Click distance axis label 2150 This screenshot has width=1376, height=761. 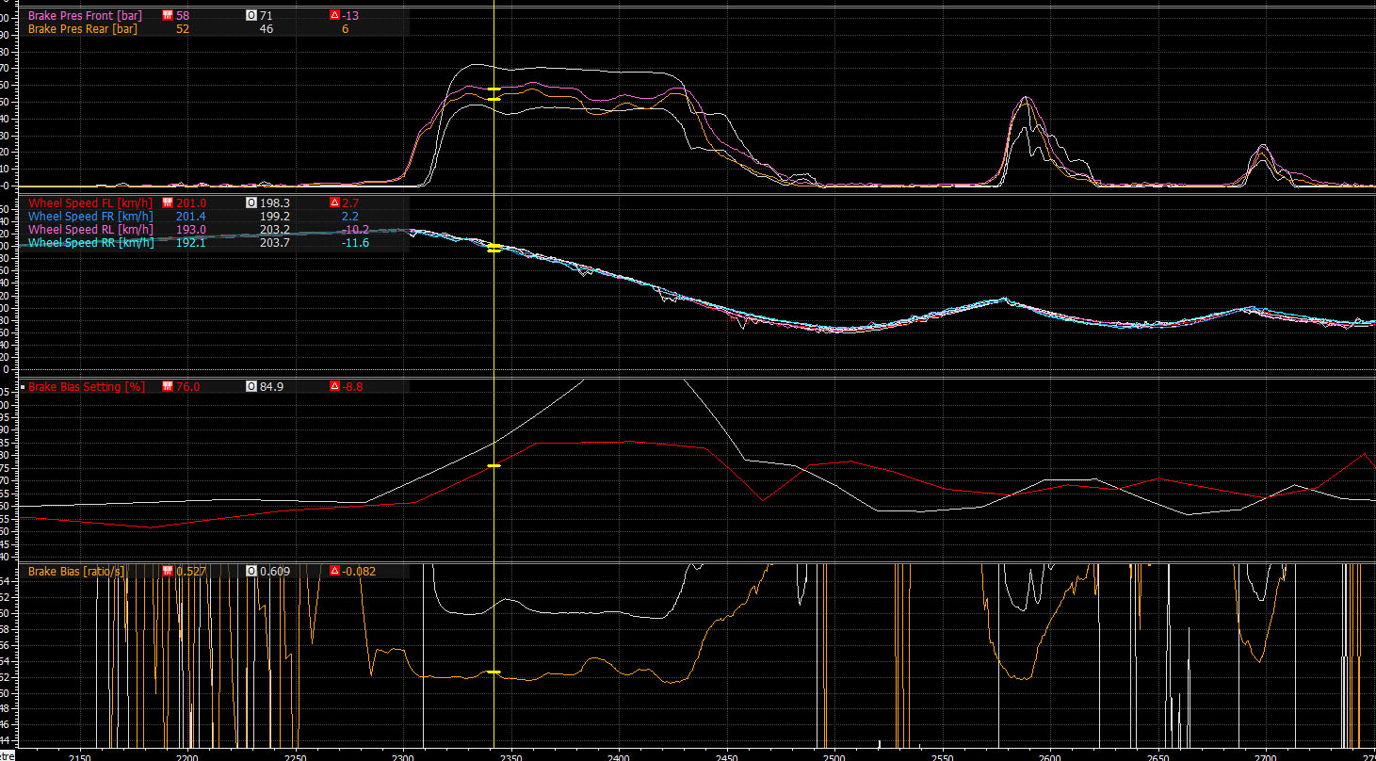[x=80, y=756]
